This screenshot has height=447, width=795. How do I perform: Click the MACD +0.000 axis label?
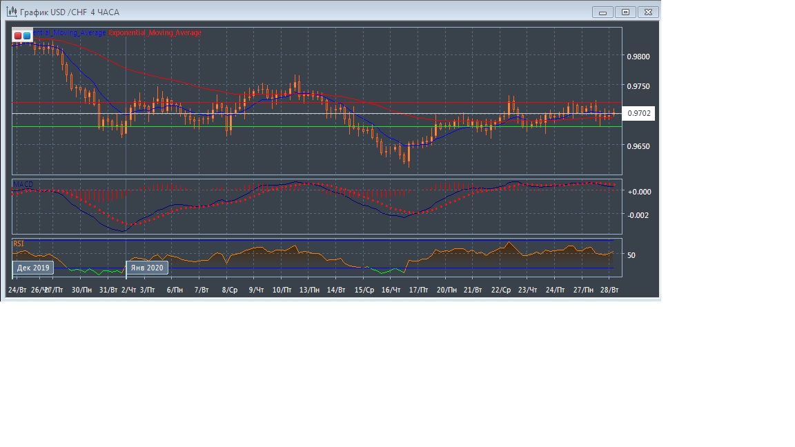click(x=638, y=192)
